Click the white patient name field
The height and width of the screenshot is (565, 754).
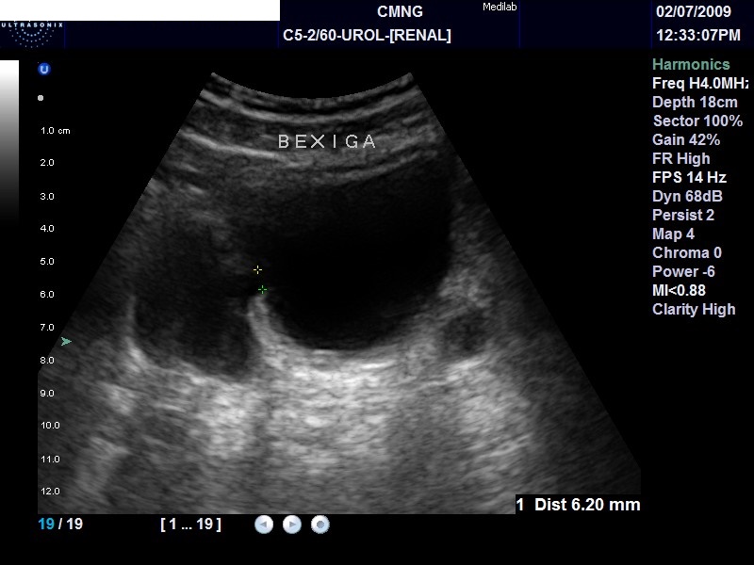coord(139,10)
